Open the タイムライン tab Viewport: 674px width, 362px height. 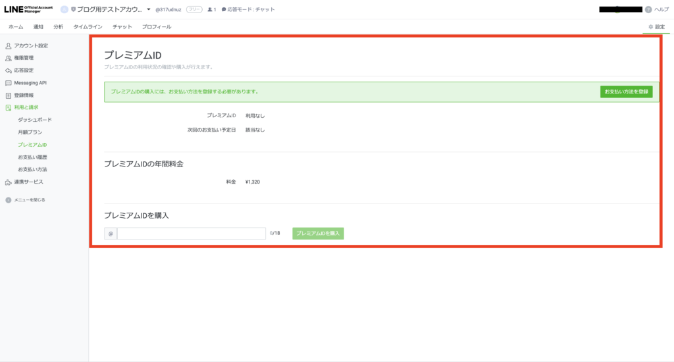pyautogui.click(x=88, y=27)
